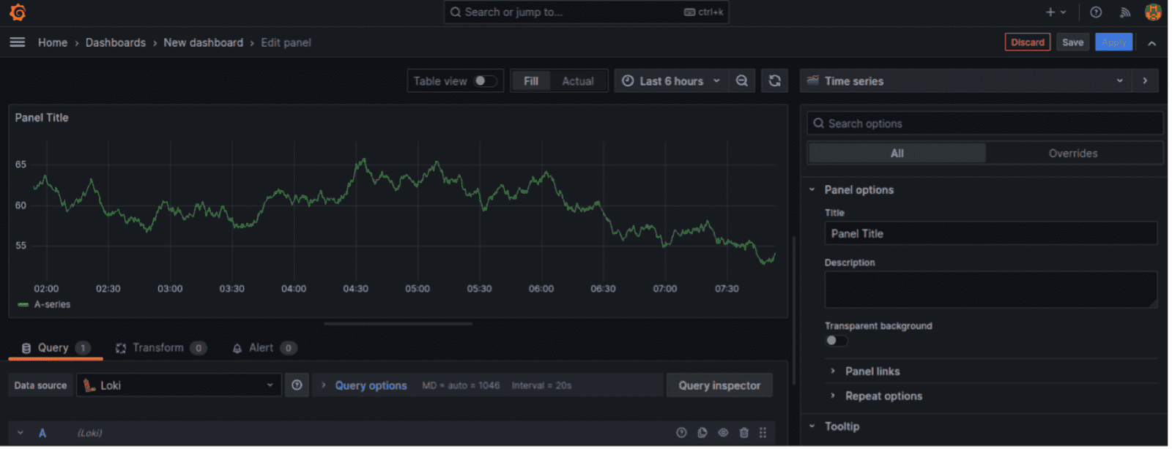Toggle query A visibility eye icon
This screenshot has height=449, width=1172.
[723, 433]
